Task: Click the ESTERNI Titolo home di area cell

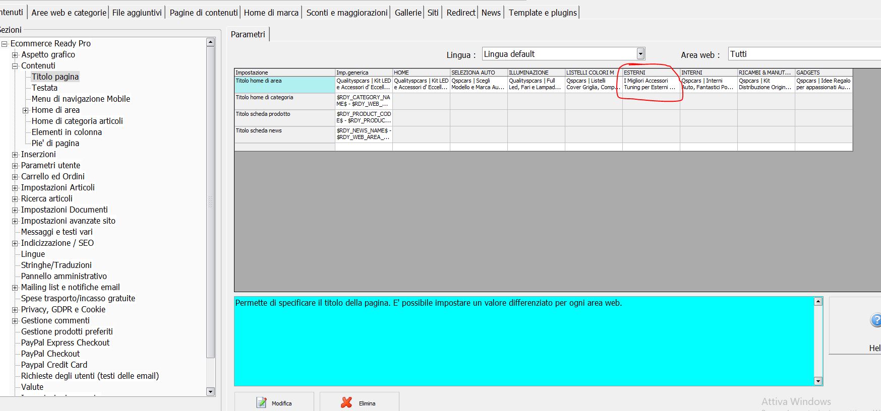Action: pos(651,85)
